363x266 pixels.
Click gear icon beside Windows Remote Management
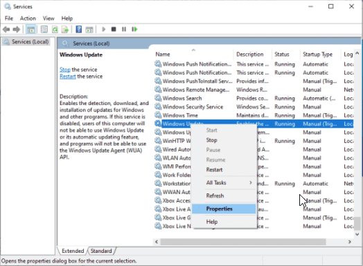(158, 89)
